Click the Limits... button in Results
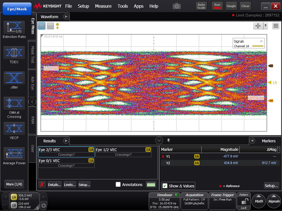This screenshot has width=282, height=211. 70,185
